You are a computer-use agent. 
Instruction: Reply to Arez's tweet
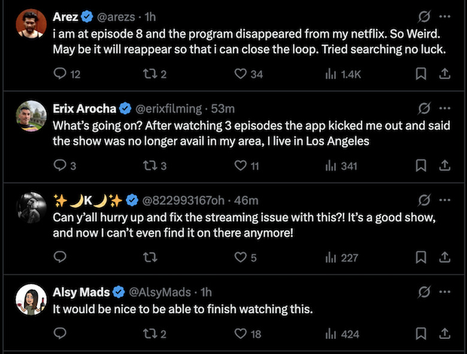coord(60,74)
